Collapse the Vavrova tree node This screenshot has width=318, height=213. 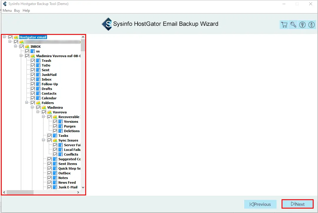pyautogui.click(x=38, y=112)
